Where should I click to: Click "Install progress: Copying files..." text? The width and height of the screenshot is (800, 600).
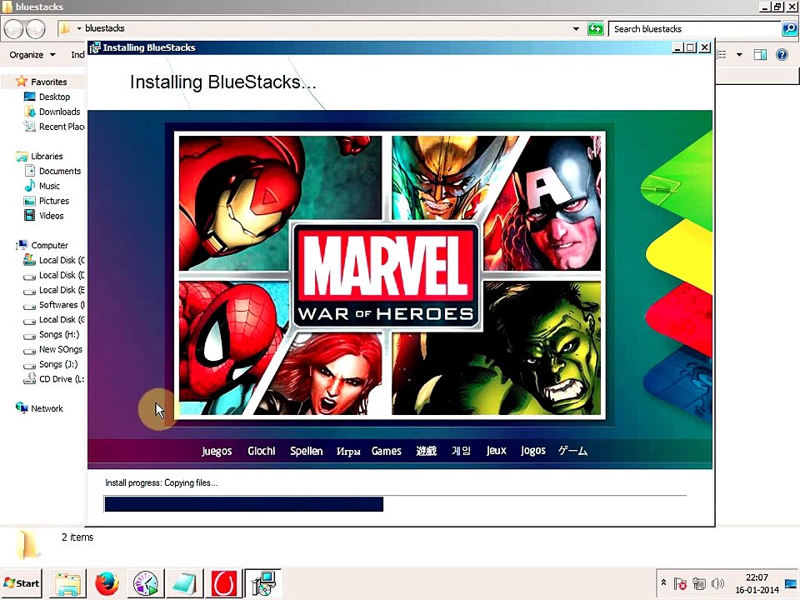(x=161, y=482)
